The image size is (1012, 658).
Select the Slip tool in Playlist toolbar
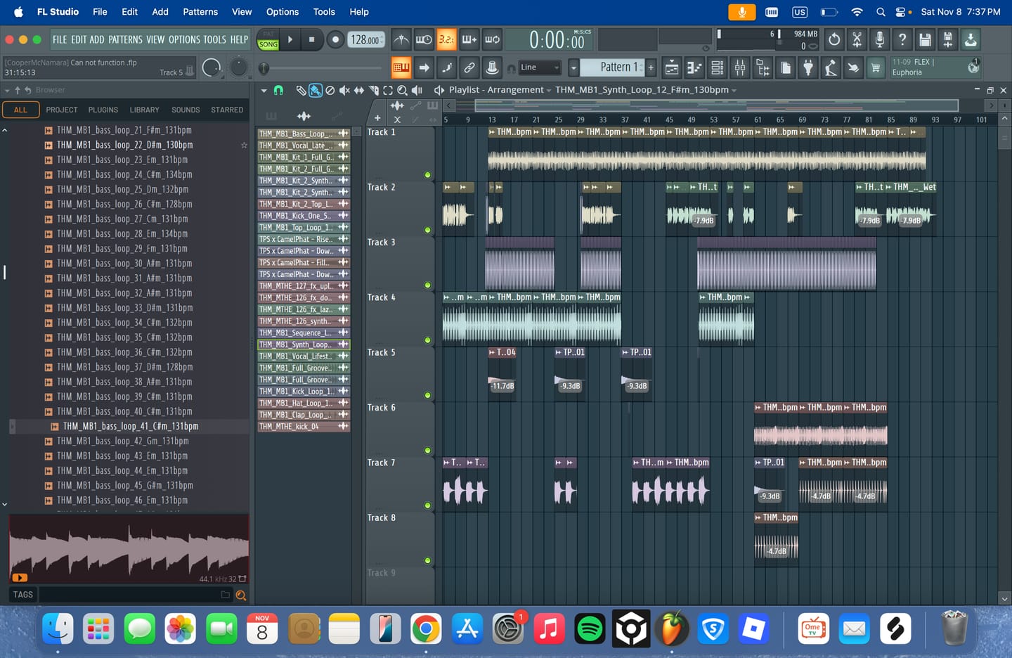point(359,90)
